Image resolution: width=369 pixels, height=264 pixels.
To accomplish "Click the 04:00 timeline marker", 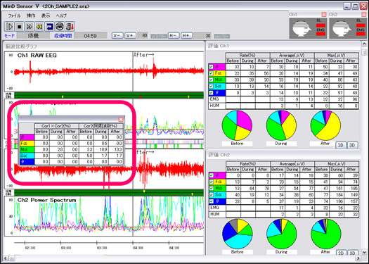I will click(x=138, y=248).
